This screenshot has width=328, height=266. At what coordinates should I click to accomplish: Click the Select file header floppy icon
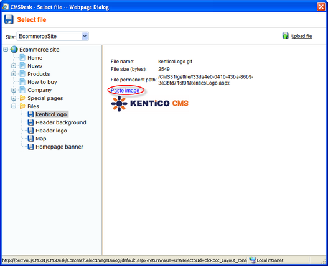click(9, 19)
